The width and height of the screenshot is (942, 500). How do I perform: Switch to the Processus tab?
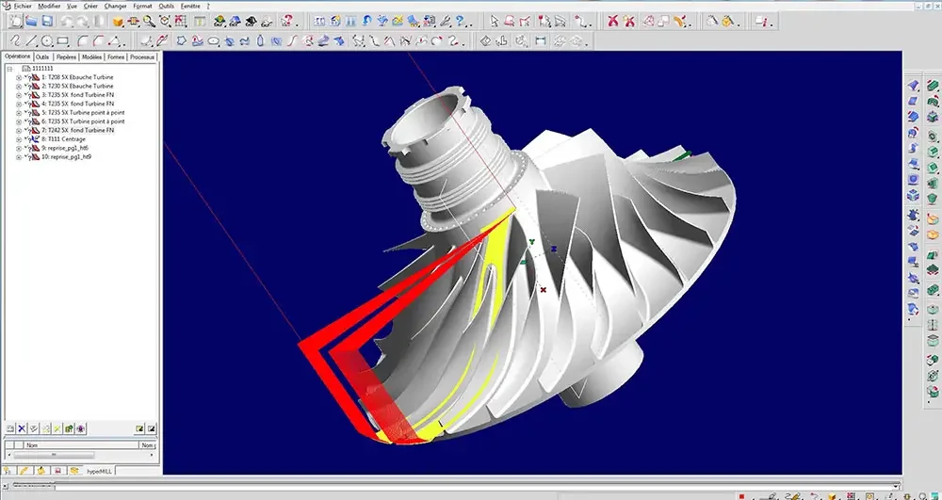[142, 57]
